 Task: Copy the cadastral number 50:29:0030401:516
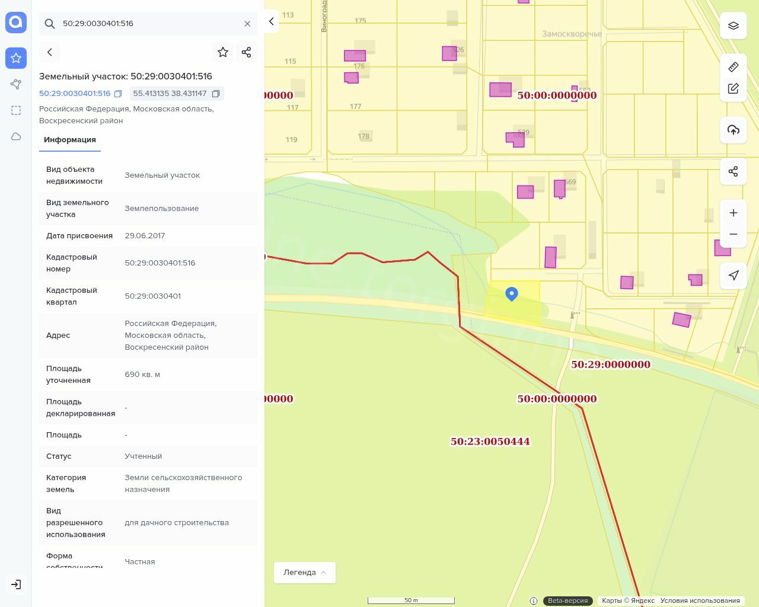click(118, 94)
